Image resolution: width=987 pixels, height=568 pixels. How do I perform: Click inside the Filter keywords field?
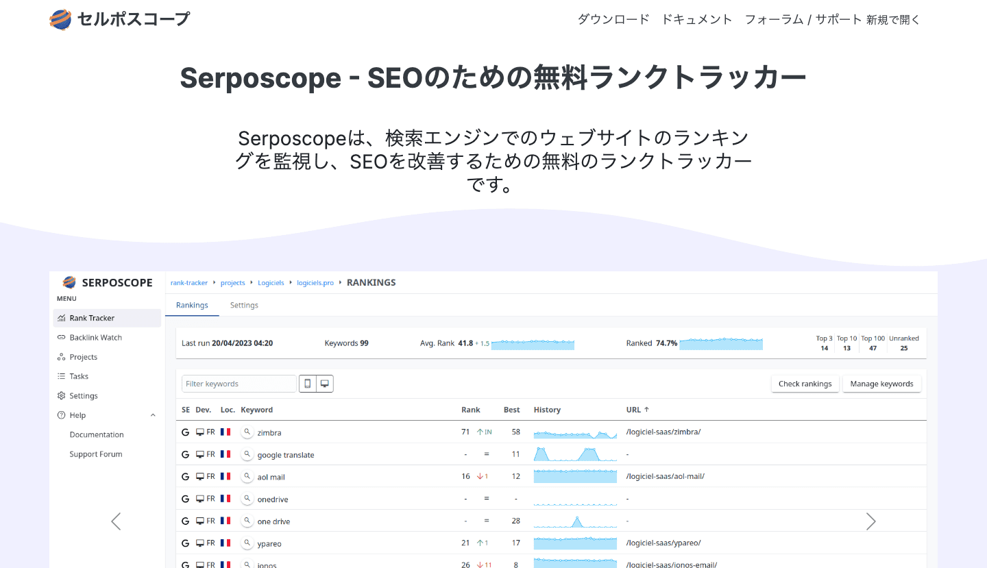tap(239, 383)
